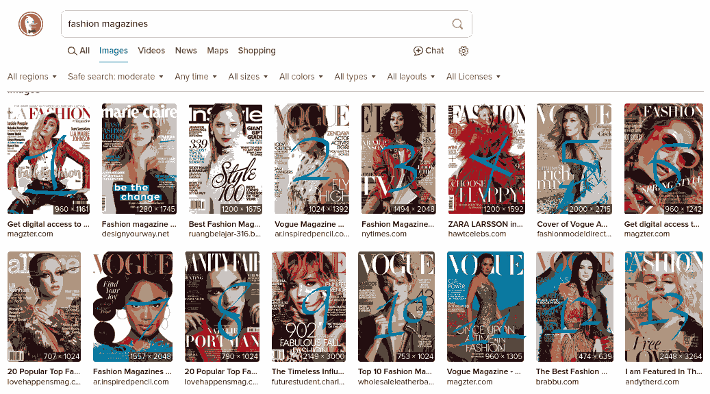Click the DuckDuckGo logo
710x394 pixels.
pyautogui.click(x=31, y=24)
